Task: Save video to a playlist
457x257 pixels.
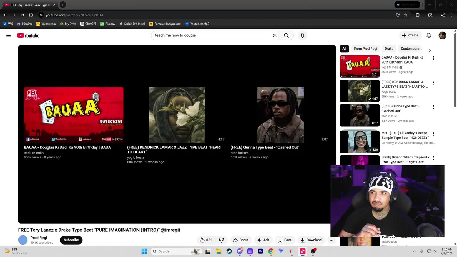Action: [285, 240]
